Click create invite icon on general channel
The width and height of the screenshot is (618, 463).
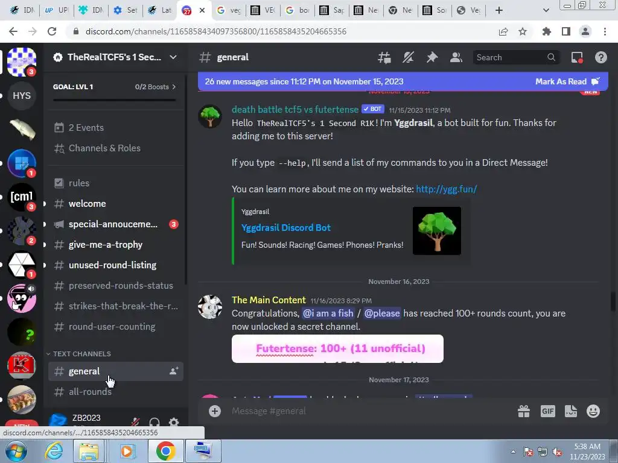click(x=173, y=371)
